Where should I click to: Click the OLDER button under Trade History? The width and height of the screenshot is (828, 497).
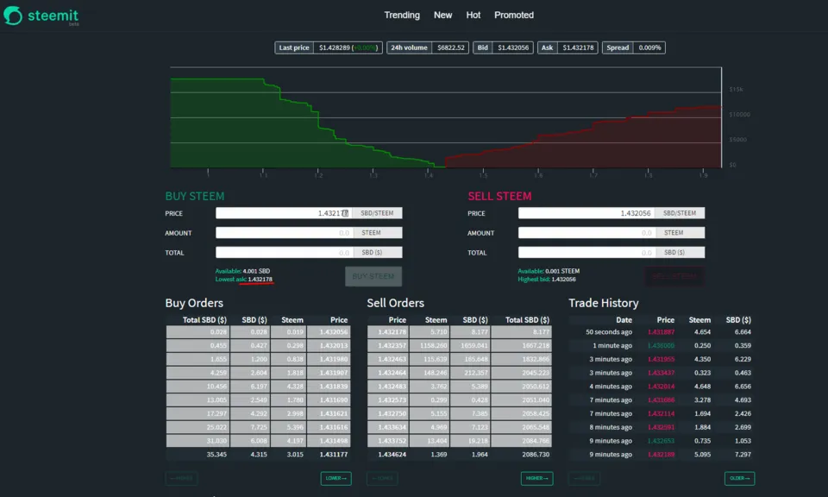[x=739, y=479]
